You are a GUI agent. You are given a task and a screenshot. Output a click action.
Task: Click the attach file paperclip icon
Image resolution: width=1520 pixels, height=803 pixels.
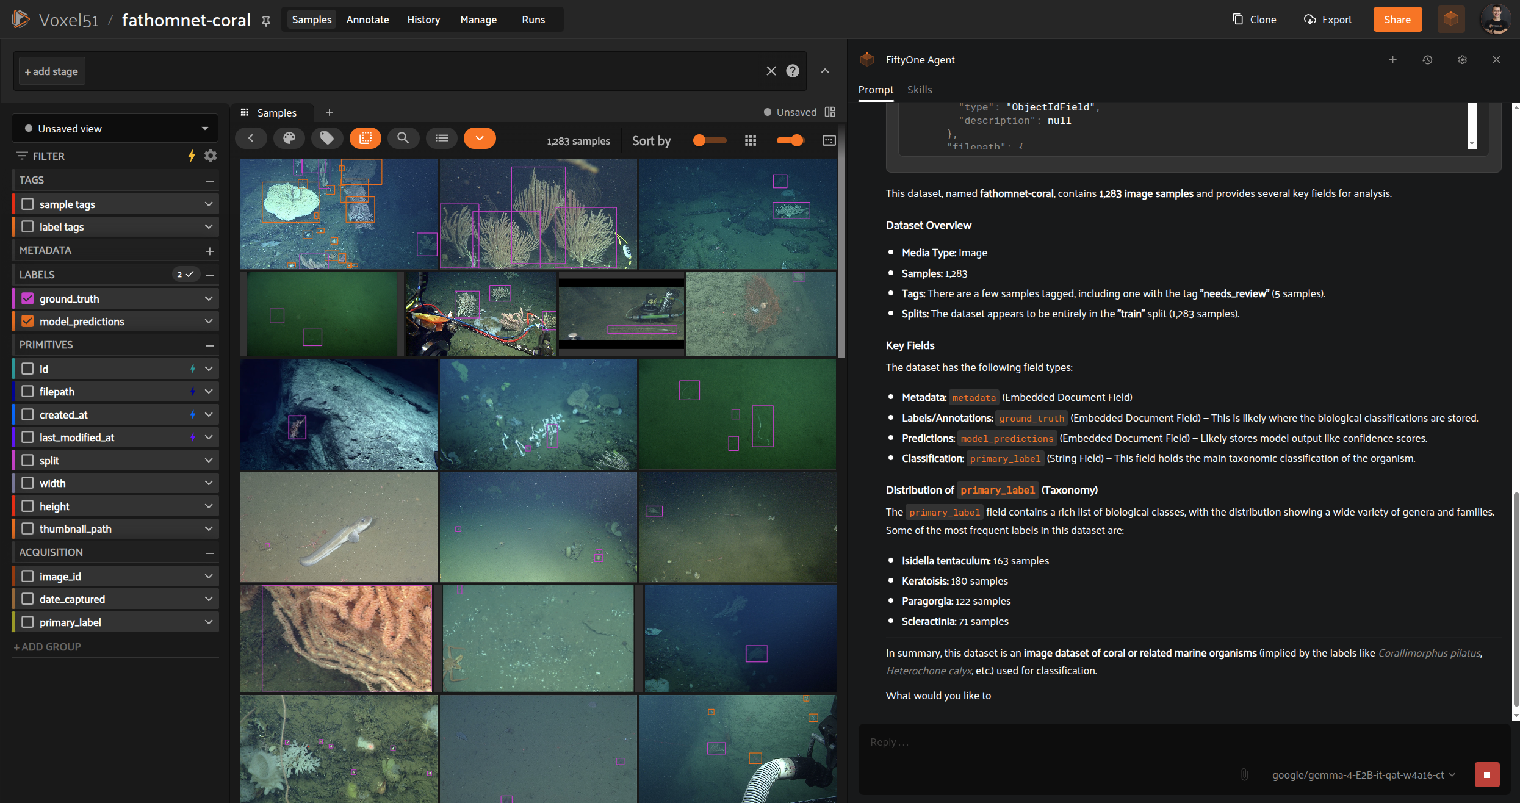click(x=1244, y=775)
